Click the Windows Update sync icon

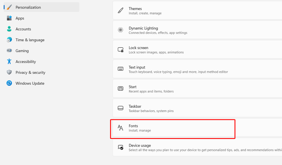[9, 83]
